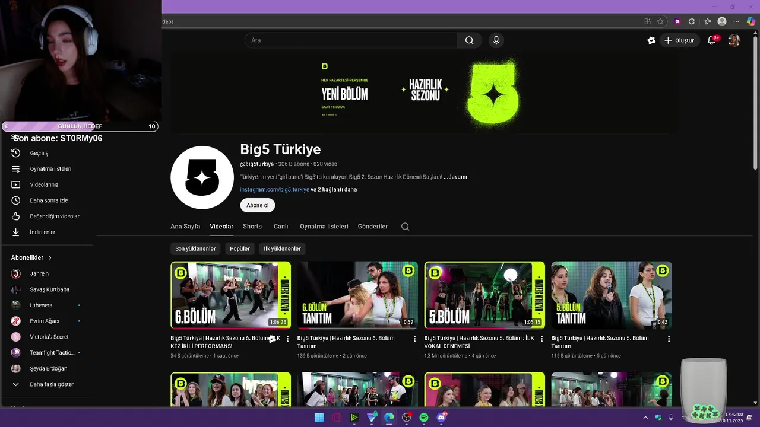The image size is (760, 427).
Task: Click the YouTube search magnifier button
Action: [x=469, y=40]
